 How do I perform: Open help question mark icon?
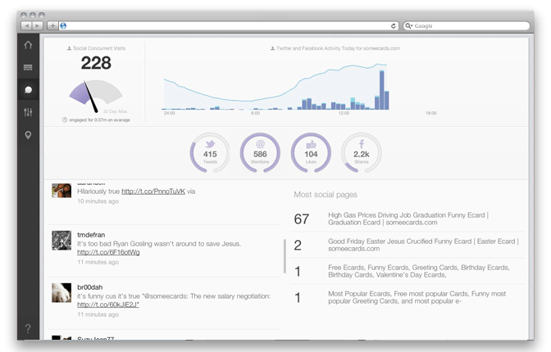point(29,328)
